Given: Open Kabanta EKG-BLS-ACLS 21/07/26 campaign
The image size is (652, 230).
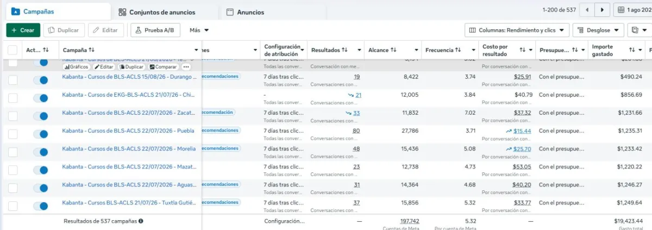Looking at the screenshot, I should [128, 95].
